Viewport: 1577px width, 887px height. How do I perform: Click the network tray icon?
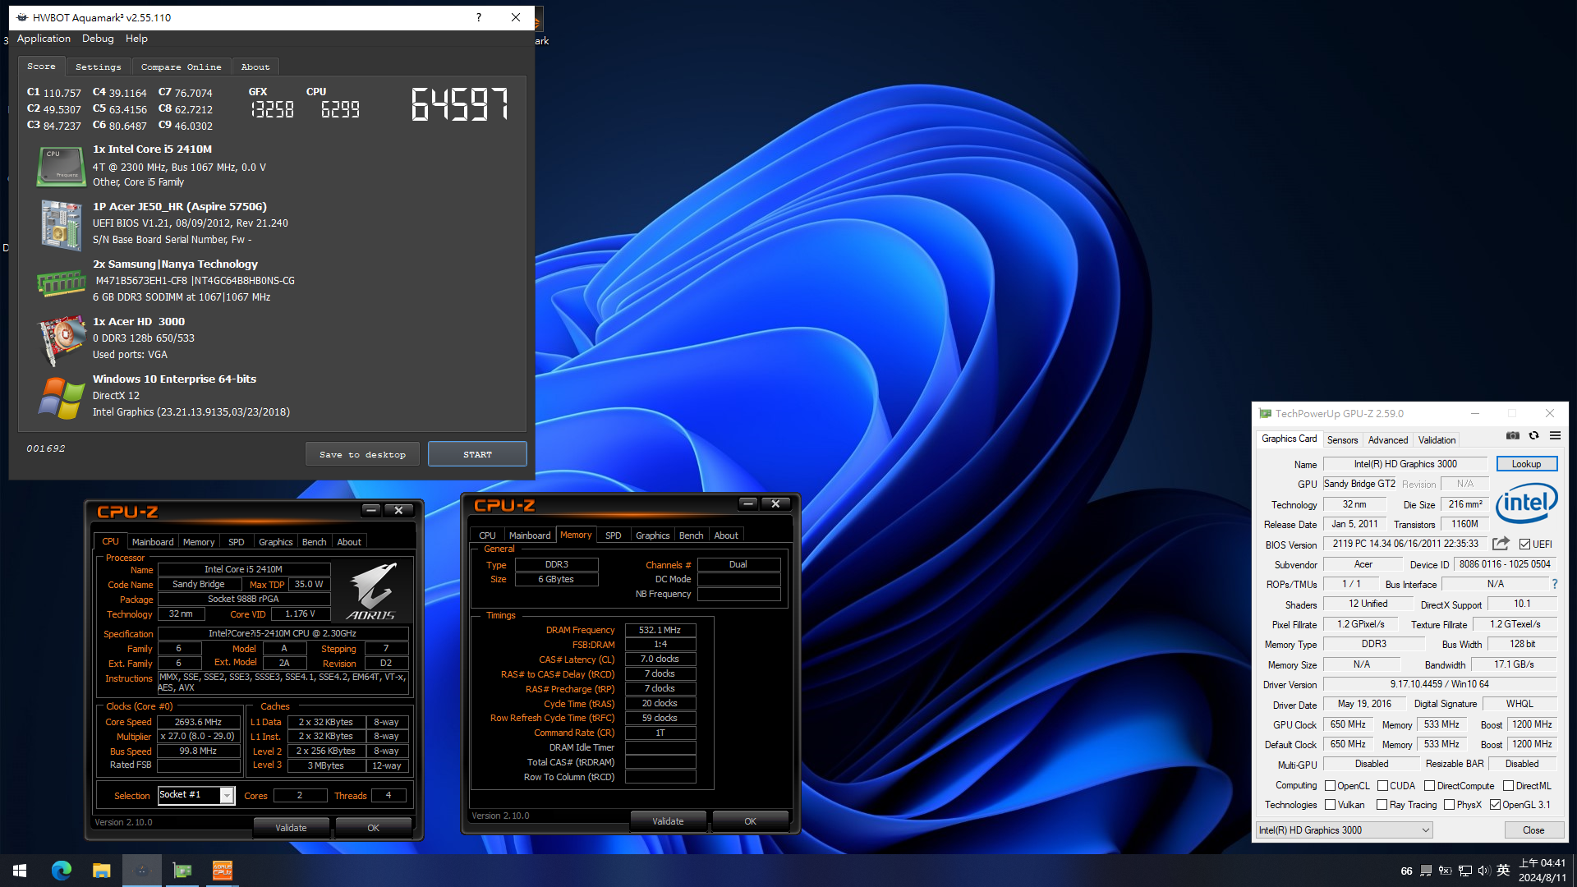1464,871
